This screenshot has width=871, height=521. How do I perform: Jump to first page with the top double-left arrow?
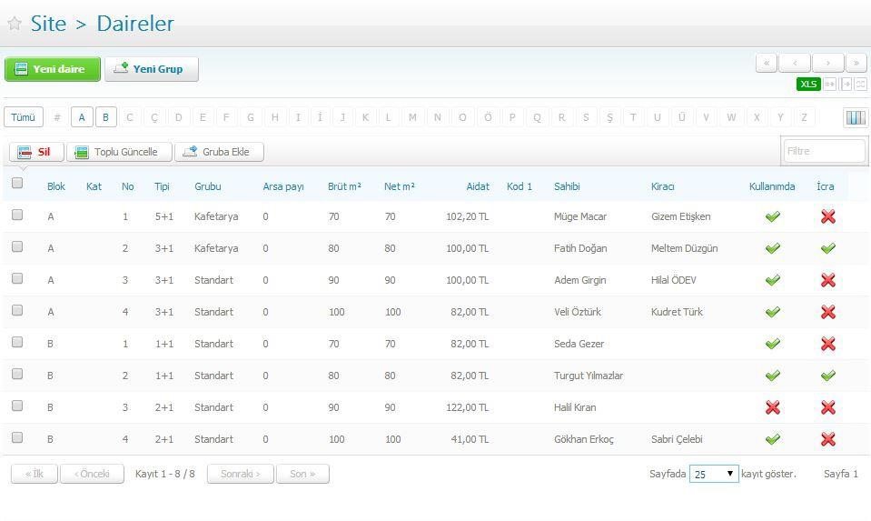[x=767, y=63]
